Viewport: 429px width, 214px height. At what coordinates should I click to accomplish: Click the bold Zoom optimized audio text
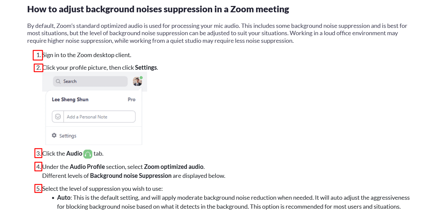pos(174,167)
